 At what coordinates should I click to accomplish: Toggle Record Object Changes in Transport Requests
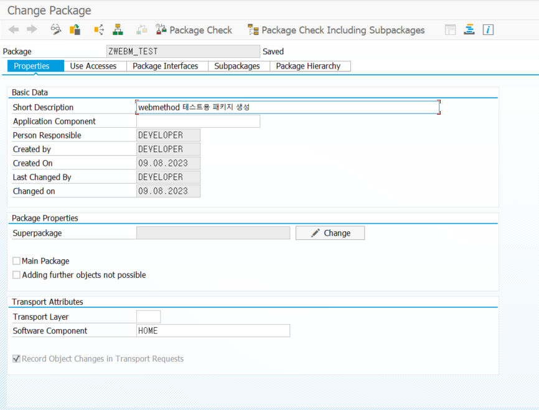pos(17,359)
